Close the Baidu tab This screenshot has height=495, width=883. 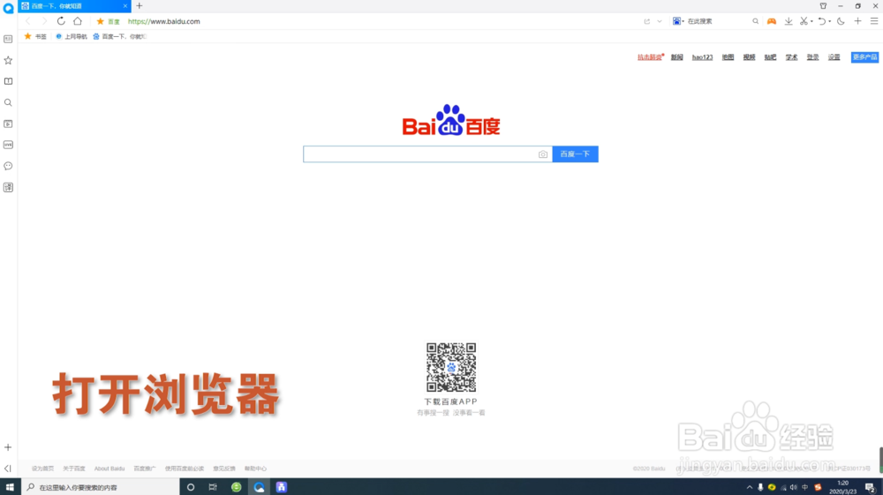[x=125, y=6]
